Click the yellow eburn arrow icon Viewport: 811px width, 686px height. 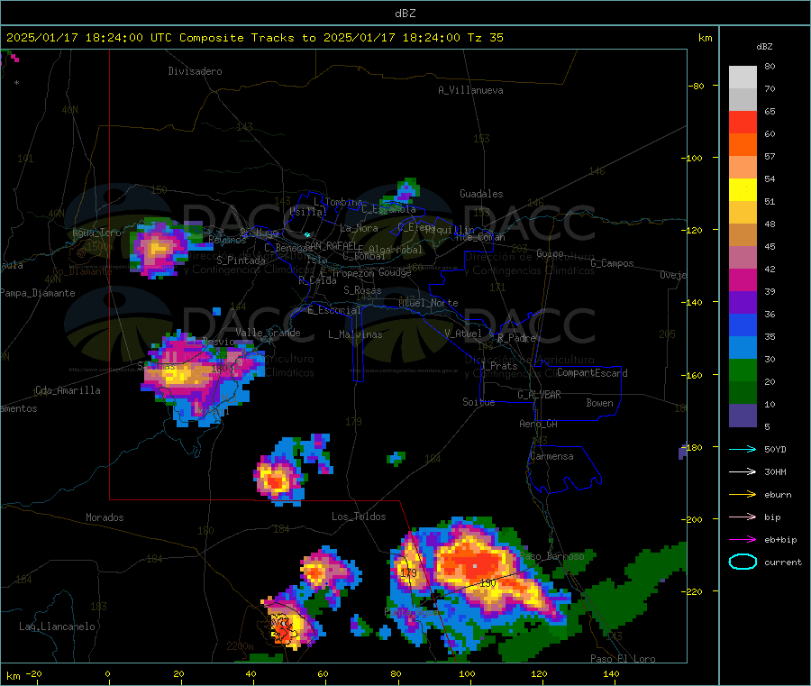(x=743, y=495)
